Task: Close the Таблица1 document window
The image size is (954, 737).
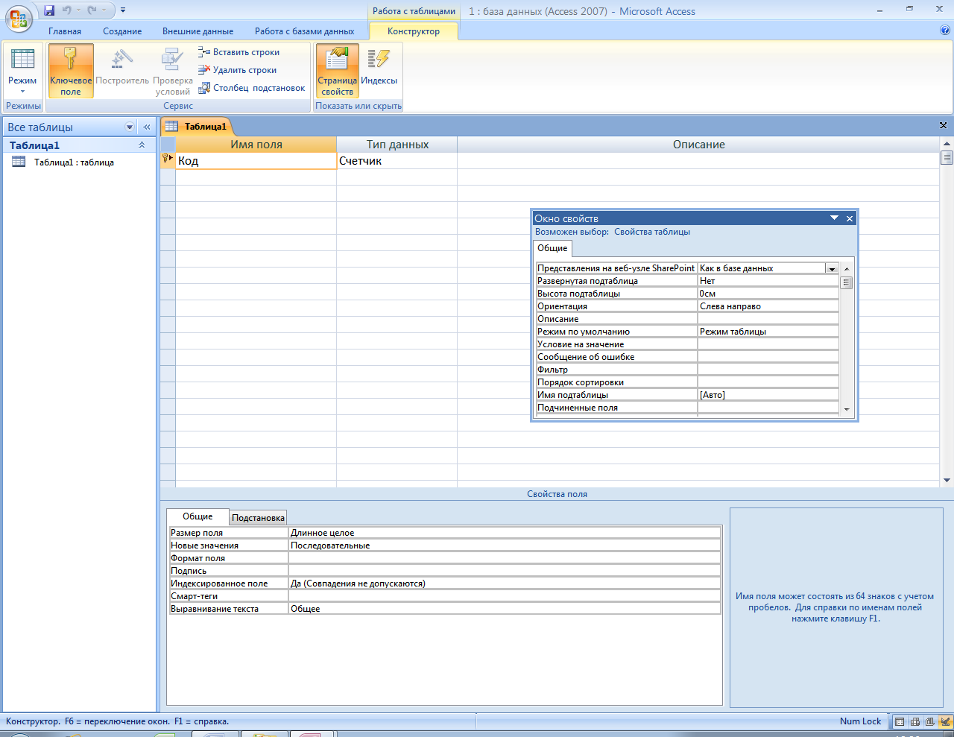Action: pyautogui.click(x=944, y=126)
